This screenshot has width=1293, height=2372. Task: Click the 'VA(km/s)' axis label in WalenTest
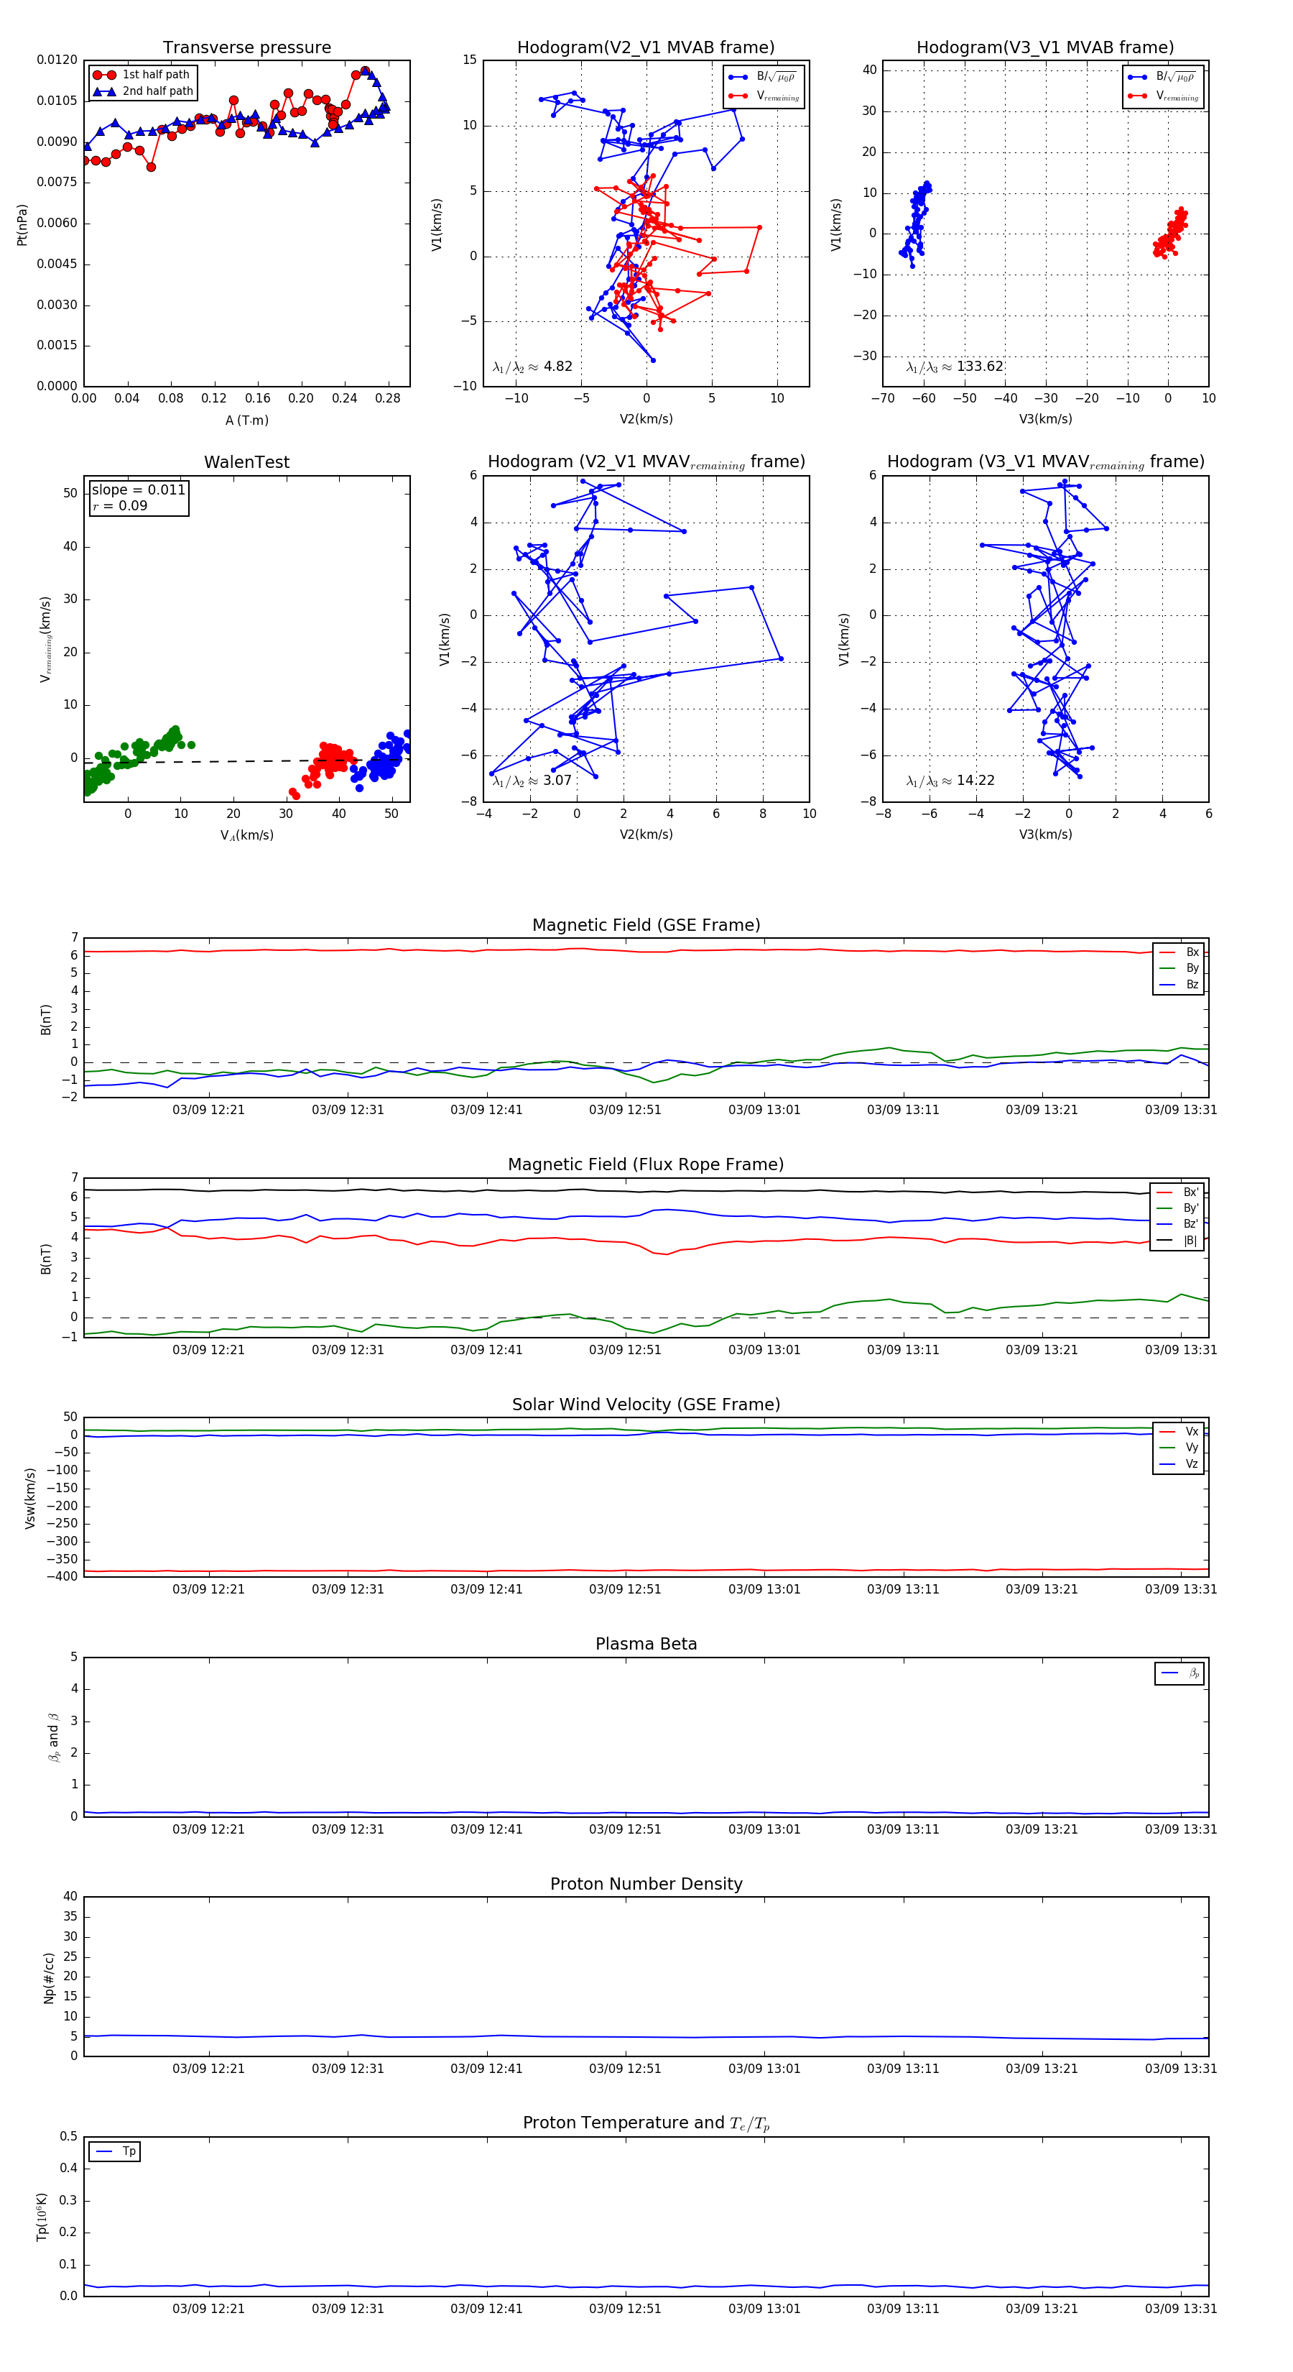246,835
